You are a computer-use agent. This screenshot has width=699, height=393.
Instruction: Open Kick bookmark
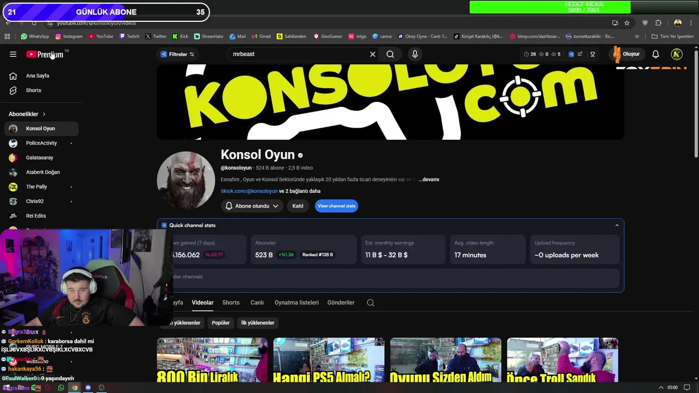pyautogui.click(x=180, y=37)
